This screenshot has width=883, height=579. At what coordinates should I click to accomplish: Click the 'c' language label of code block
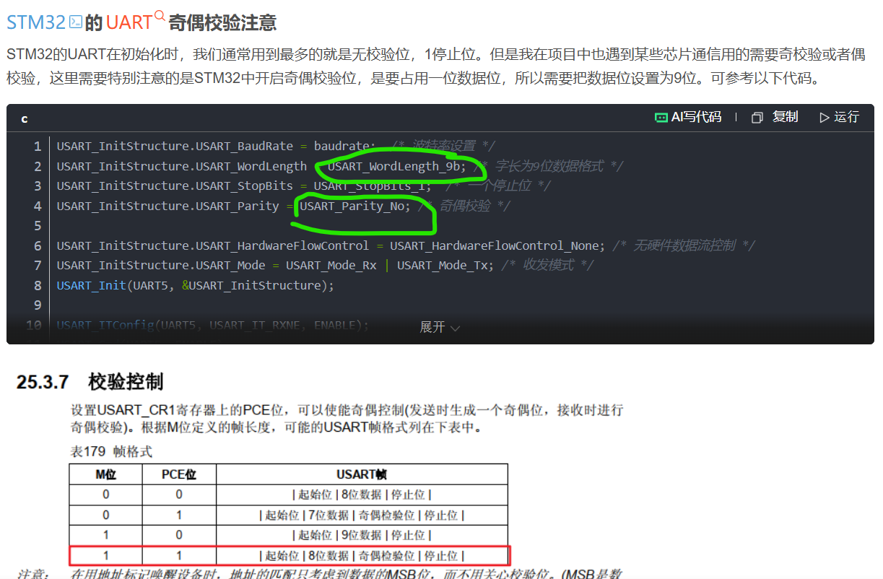[25, 118]
